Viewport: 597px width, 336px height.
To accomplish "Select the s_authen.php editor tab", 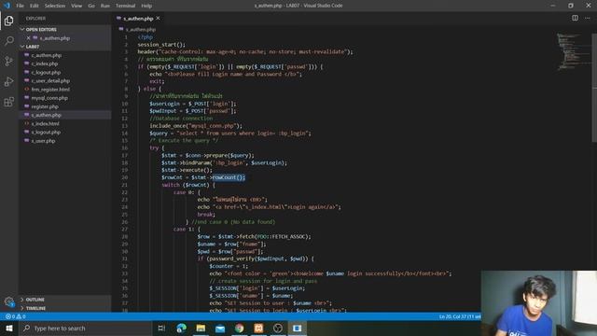I will 138,19.
